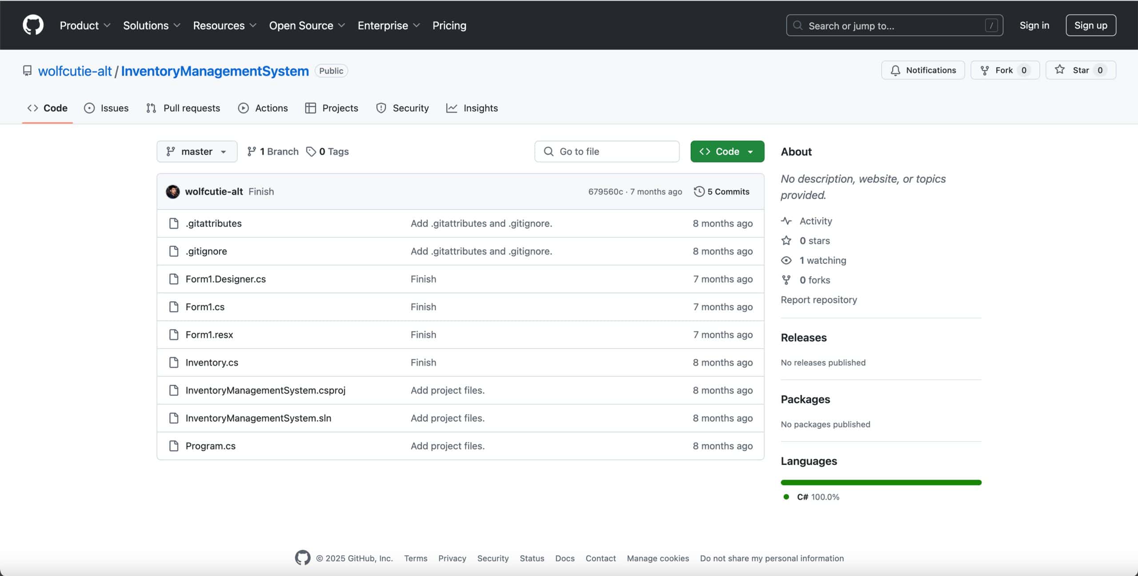Click the Search or jump to field
Image resolution: width=1138 pixels, height=576 pixels.
(x=894, y=25)
